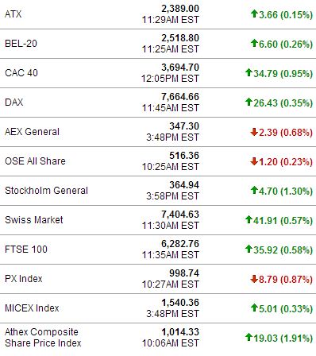316x356 pixels.
Task: Click the green up arrow in CAC 40 row
Action: 249,72
